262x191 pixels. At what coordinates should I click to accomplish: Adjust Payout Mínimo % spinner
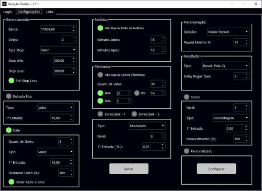pyautogui.click(x=247, y=42)
